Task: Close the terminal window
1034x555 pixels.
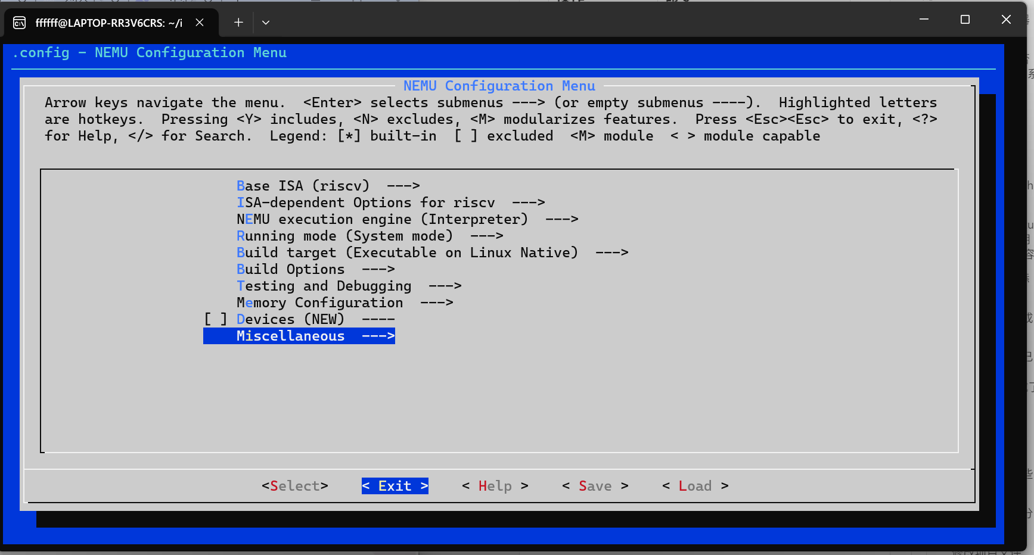Action: tap(1006, 20)
